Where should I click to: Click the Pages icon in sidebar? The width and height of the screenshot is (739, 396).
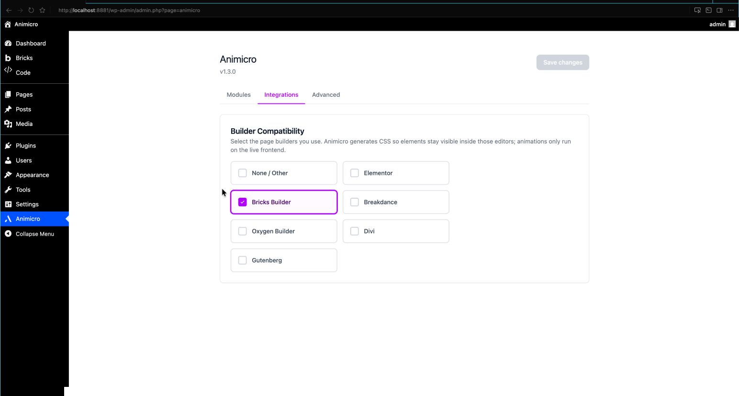[8, 94]
